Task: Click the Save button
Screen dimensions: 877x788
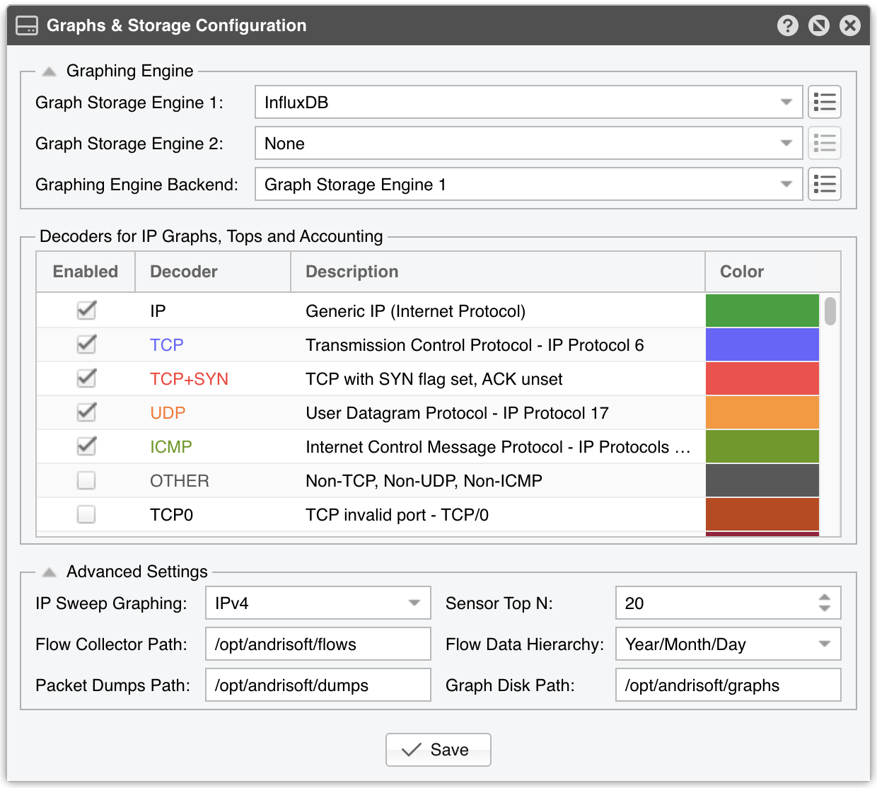Action: pos(438,750)
